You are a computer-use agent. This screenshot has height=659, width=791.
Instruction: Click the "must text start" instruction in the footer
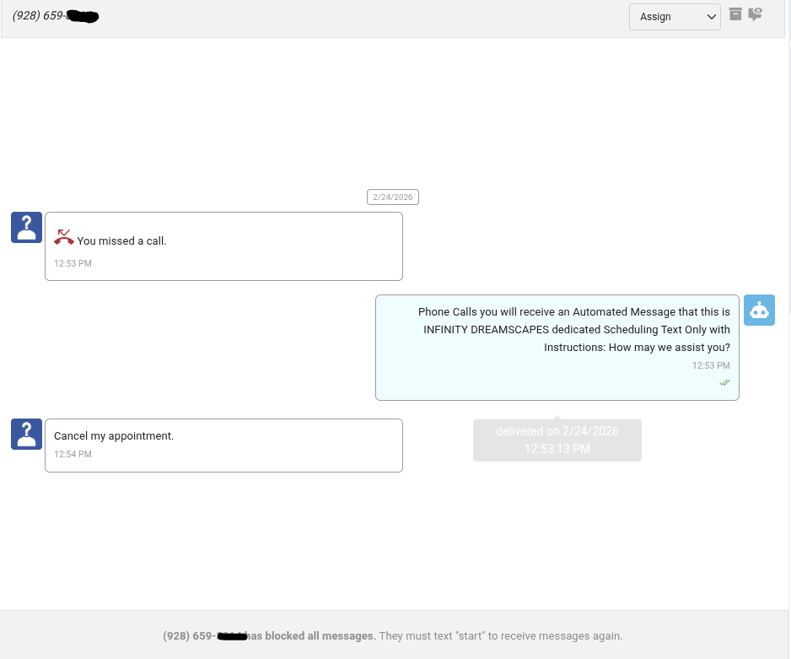click(500, 636)
